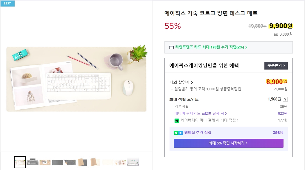This screenshot has height=170, width=305.
Task: Select the cork and ivory mats thumbnail
Action: 95,162
